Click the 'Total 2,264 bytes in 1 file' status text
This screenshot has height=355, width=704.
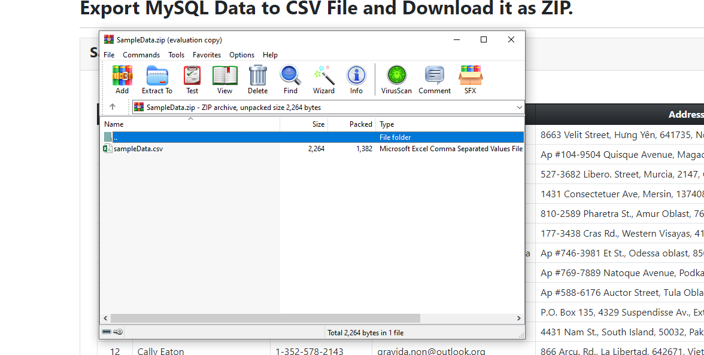(365, 332)
